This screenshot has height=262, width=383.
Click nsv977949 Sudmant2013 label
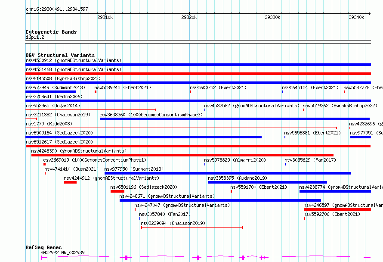(56, 87)
